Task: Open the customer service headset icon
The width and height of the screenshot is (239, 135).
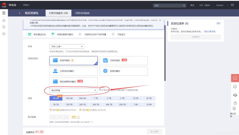Action: 235,95
